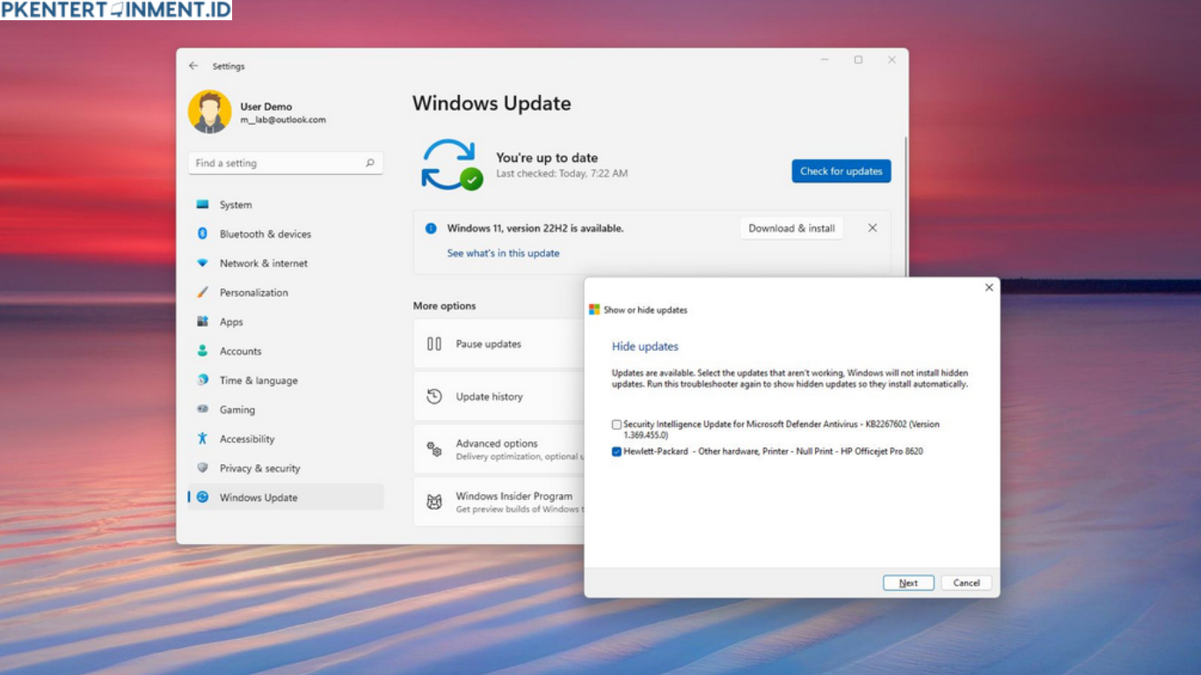Click the Windows Insider Program icon
The image size is (1201, 675).
[434, 502]
